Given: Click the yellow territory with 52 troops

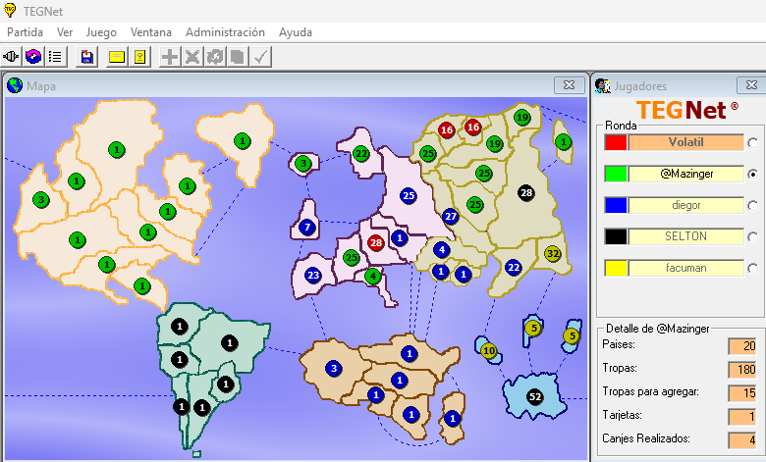Looking at the screenshot, I should coord(534,397).
